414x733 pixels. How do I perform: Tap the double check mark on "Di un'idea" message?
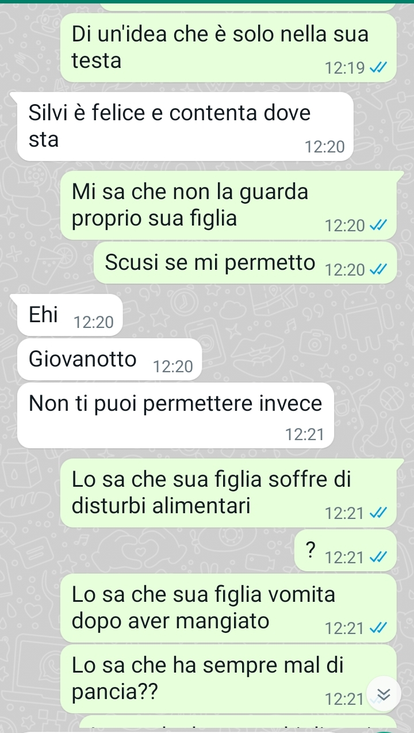(x=377, y=69)
